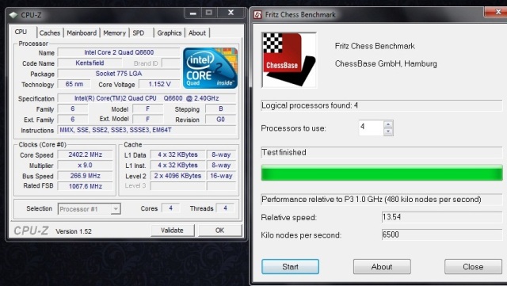Close the CPU-Z window
Screen dimensions: 507x286
coord(231,13)
